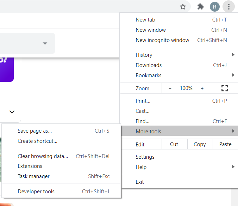Decrease zoom with the minus button
The width and height of the screenshot is (238, 206).
coord(170,88)
